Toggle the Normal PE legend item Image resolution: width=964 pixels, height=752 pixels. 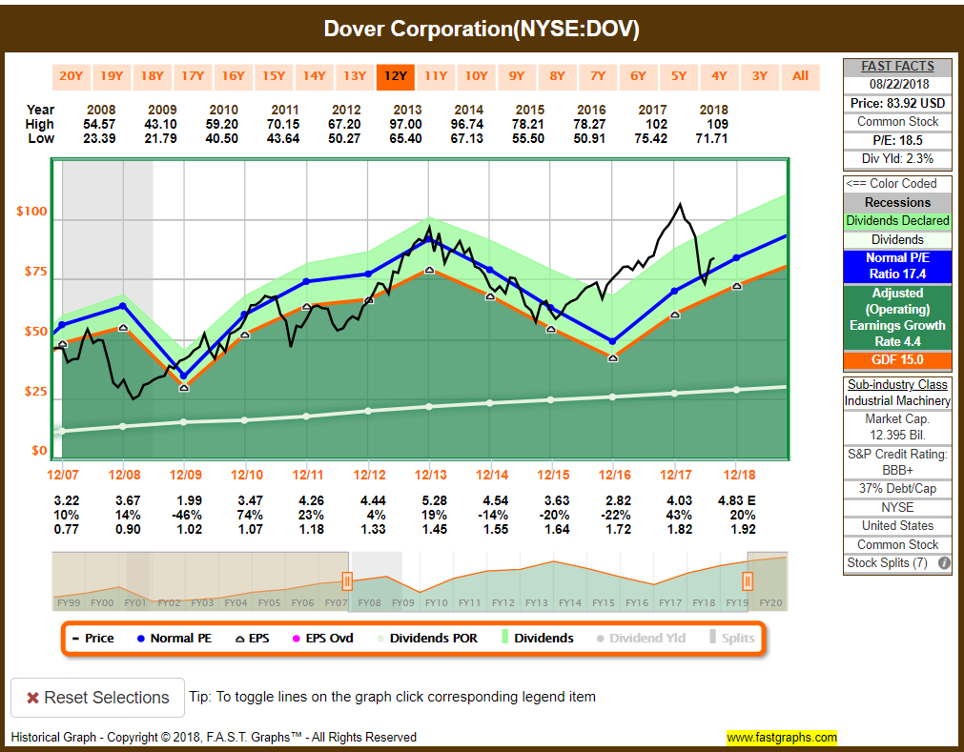tap(174, 639)
